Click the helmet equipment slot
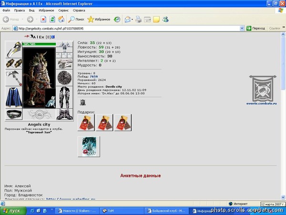286x215 pixels. click(x=14, y=50)
